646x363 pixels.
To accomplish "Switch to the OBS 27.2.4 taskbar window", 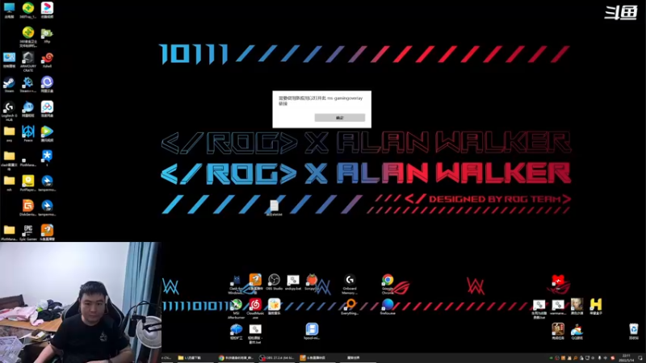I will (277, 357).
